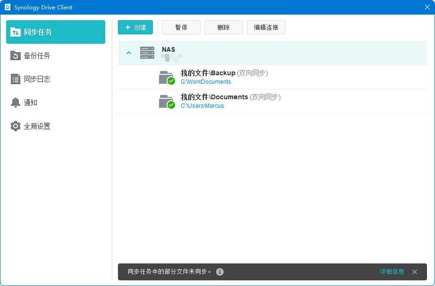Click the global settings gear icon
The image size is (435, 286).
tap(15, 126)
